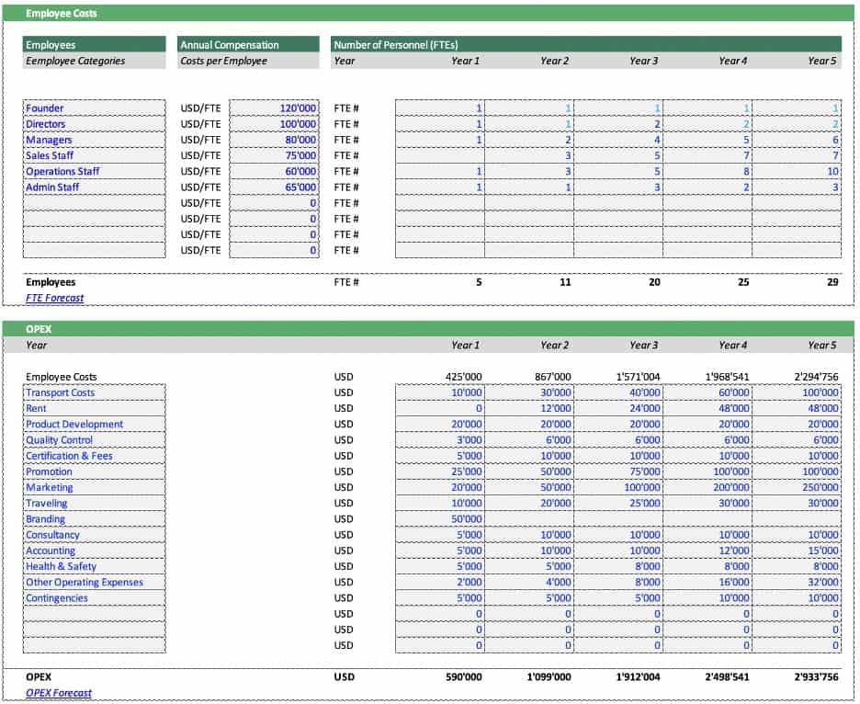Edit Quality Control Year 1 value 3'000
860x704 pixels.
point(440,440)
